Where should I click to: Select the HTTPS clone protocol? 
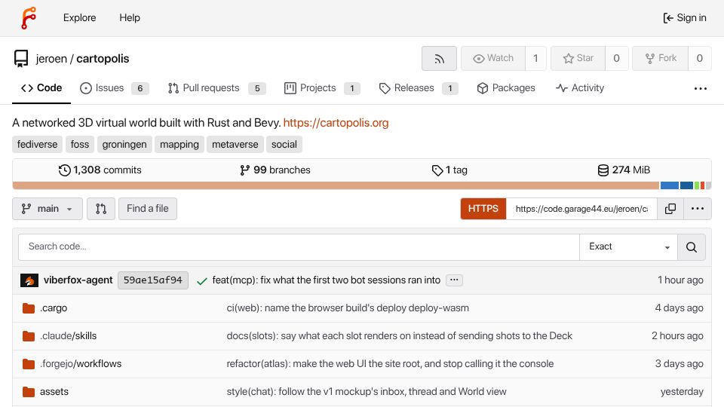tap(483, 209)
